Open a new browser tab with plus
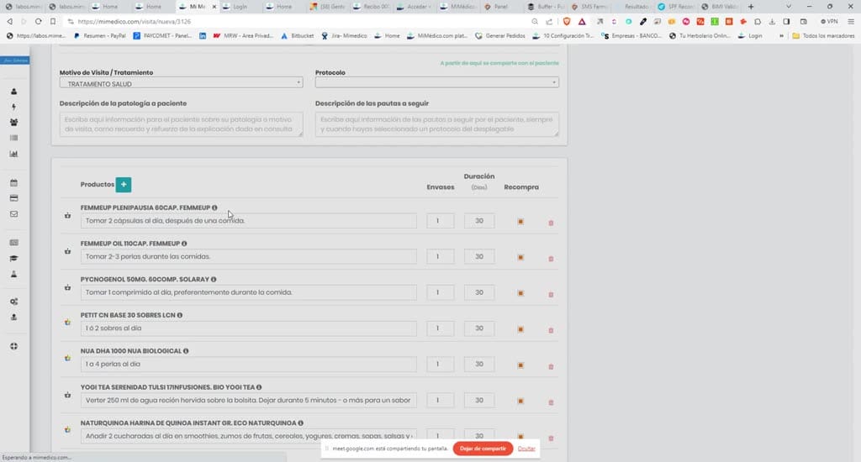The width and height of the screenshot is (861, 462). click(751, 7)
